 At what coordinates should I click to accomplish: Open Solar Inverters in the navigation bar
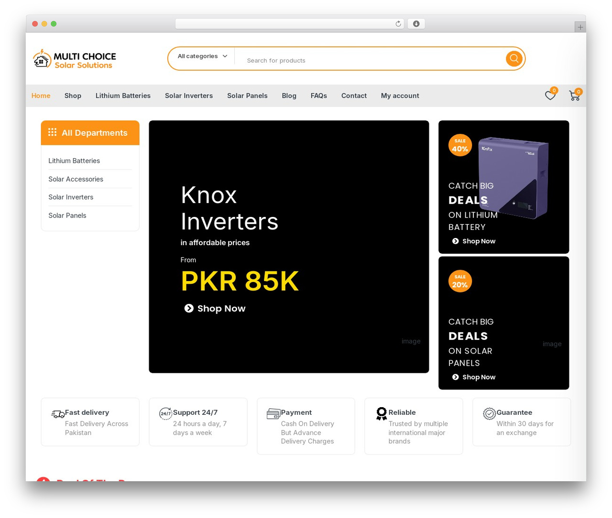(x=189, y=96)
